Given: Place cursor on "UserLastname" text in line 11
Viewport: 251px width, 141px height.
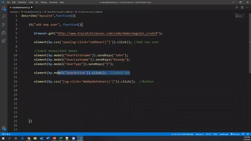Looking at the screenshot, I should [78, 60].
